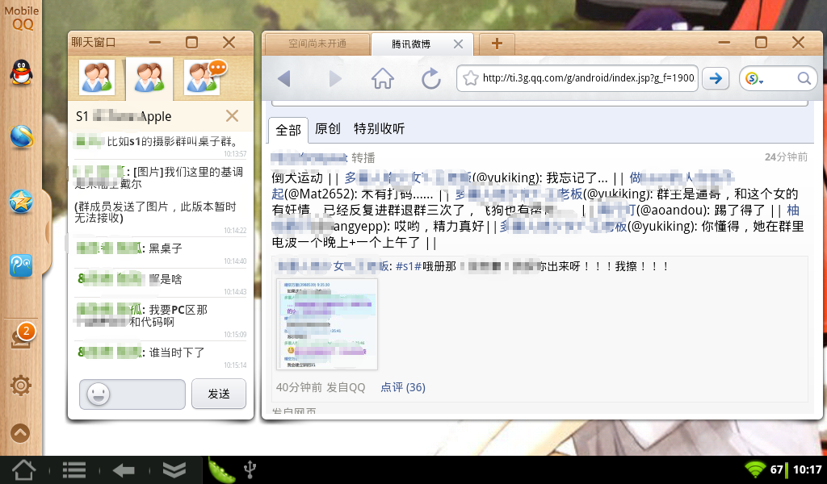Select the 特别收听 tab in Weibo
Image resolution: width=827 pixels, height=484 pixels.
[x=380, y=128]
